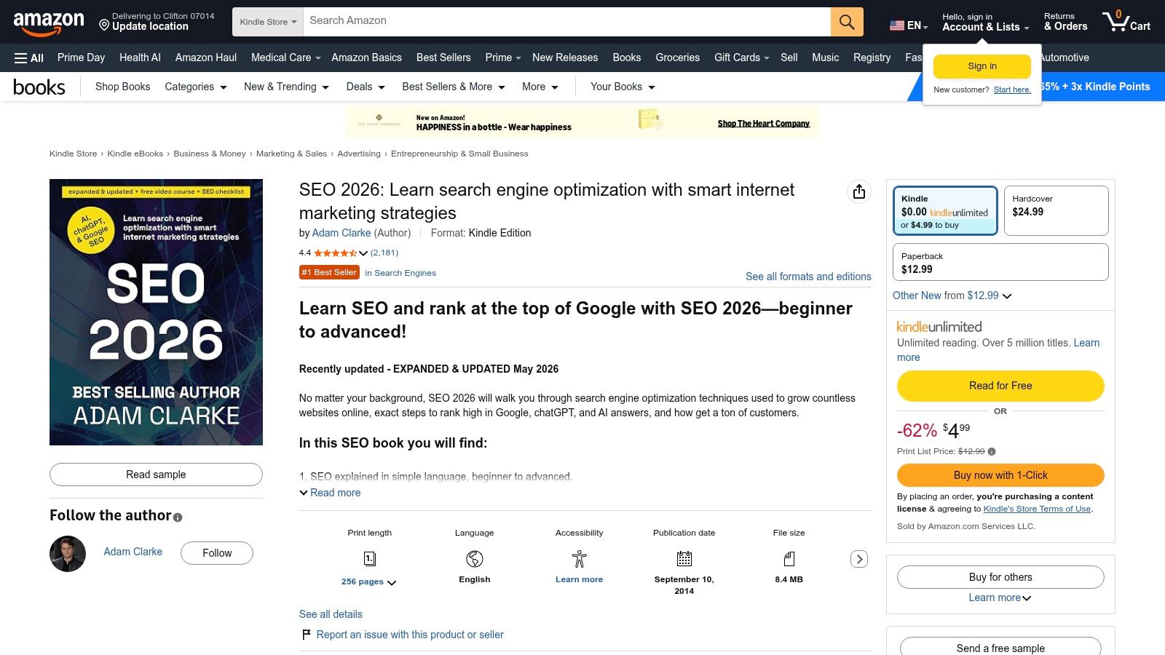Viewport: 1165px width, 655px height.
Task: Click Kindle eBooks breadcrumb
Action: tap(135, 154)
